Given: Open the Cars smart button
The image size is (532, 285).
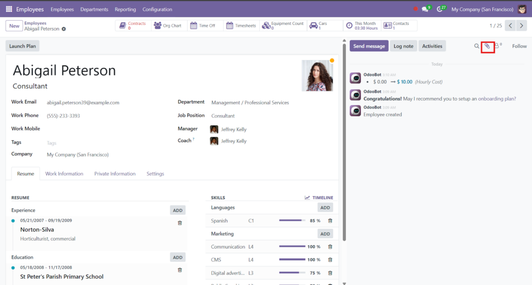Looking at the screenshot, I should 325,26.
